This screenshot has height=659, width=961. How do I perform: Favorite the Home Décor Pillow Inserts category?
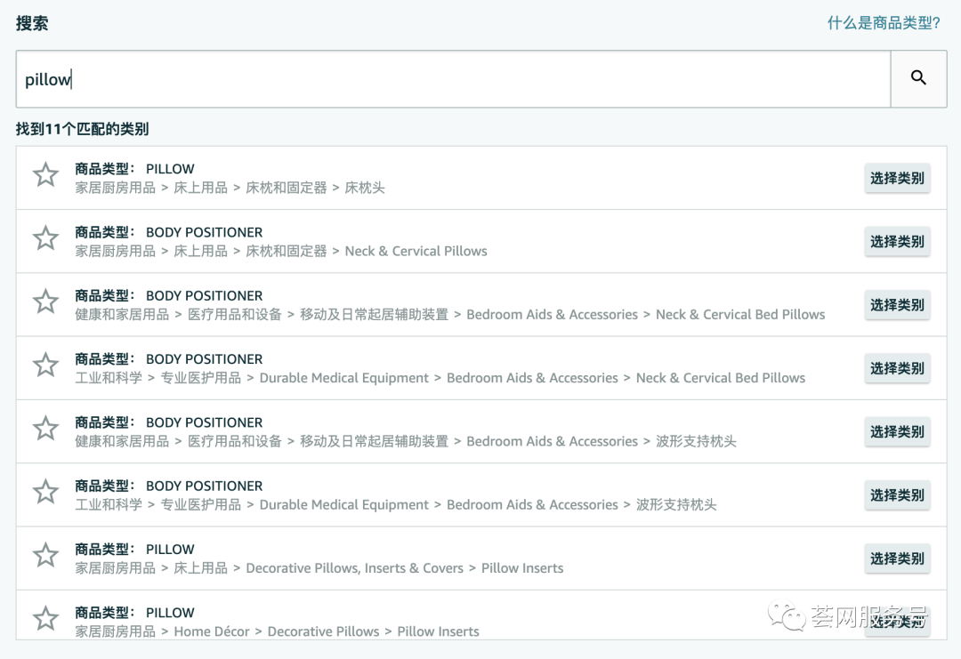point(45,619)
